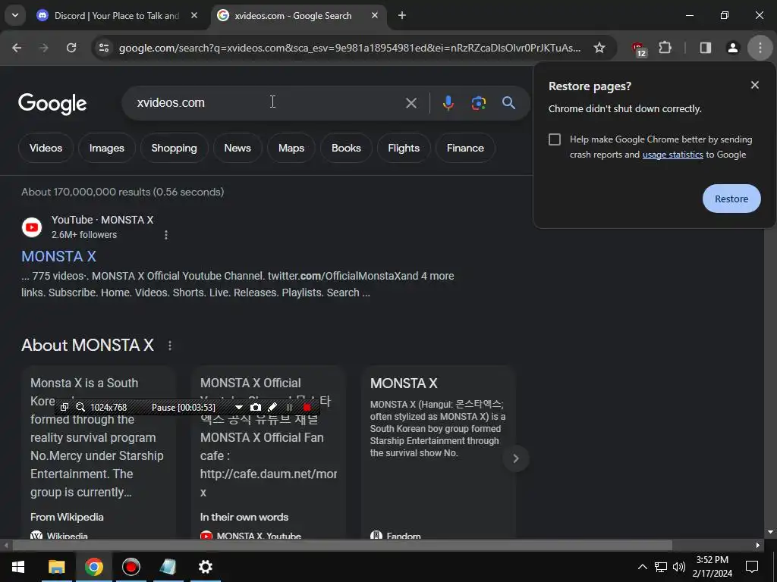777x582 pixels.
Task: Close the Restore pages popup
Action: [755, 85]
